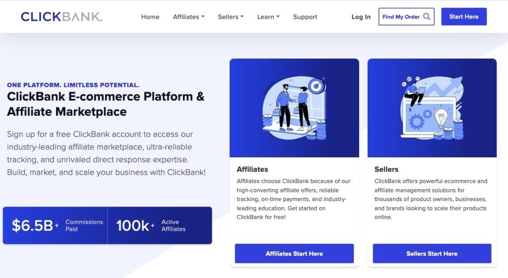Click the target bullseye icon in Affiliates image
The width and height of the screenshot is (508, 278).
[x=317, y=85]
